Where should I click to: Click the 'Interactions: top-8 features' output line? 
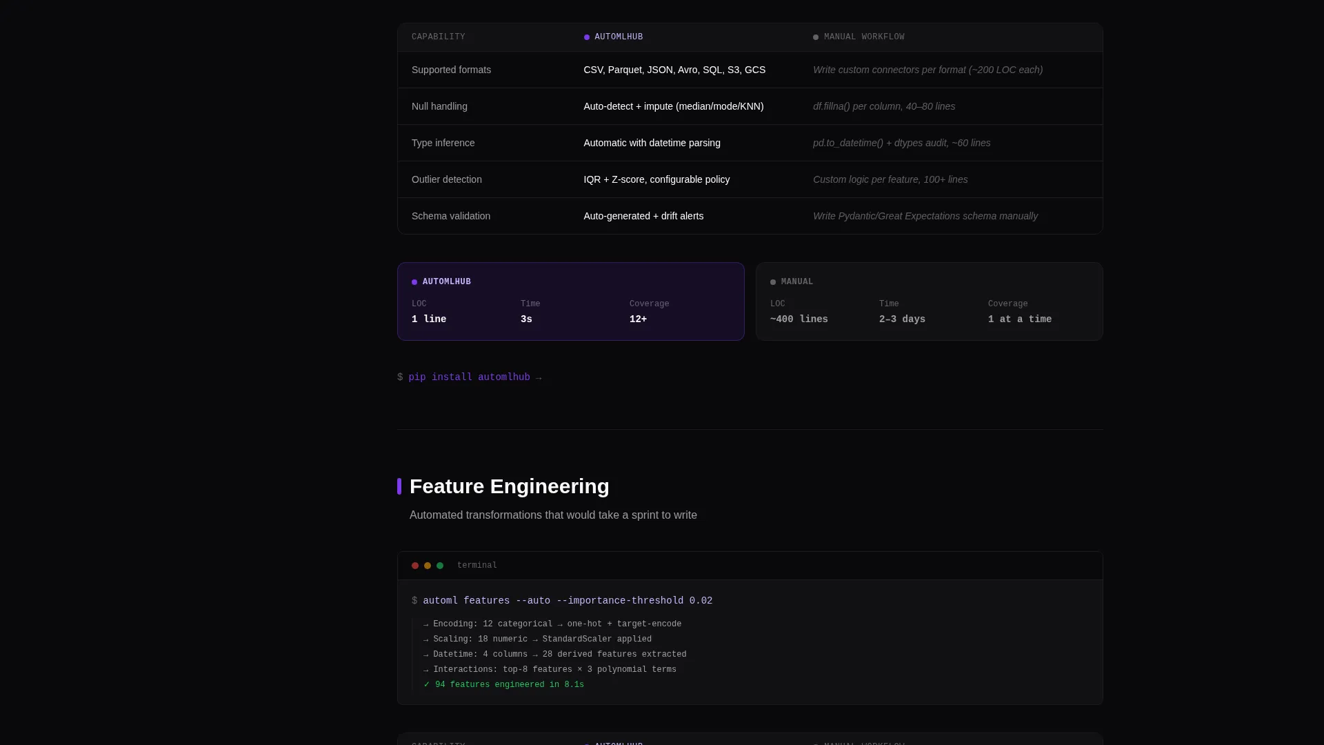click(550, 670)
